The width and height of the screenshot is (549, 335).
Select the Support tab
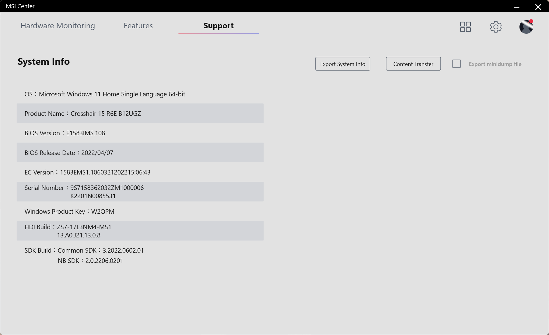219,26
